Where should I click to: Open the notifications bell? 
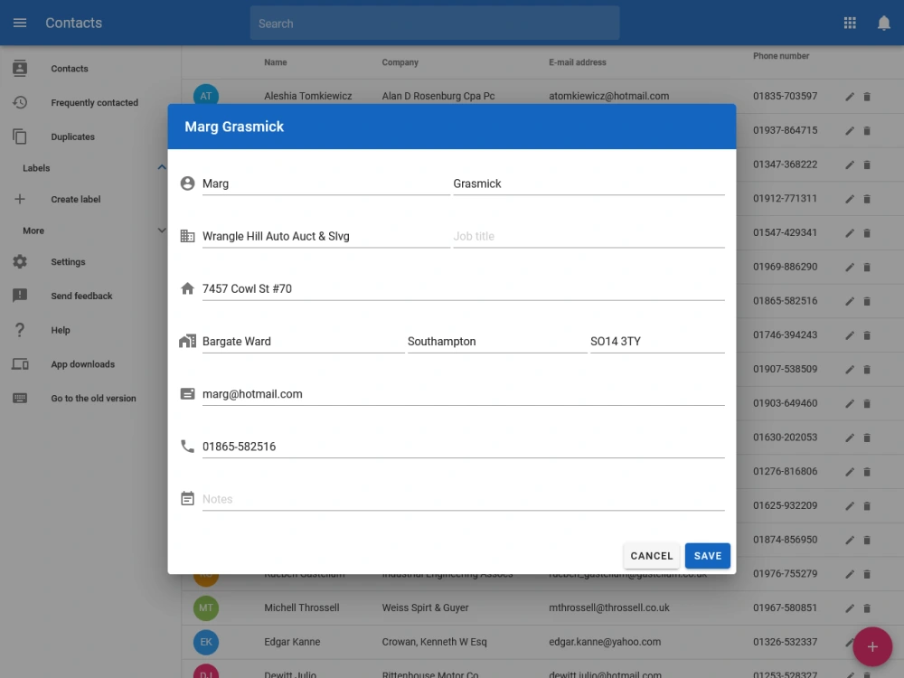click(x=883, y=24)
